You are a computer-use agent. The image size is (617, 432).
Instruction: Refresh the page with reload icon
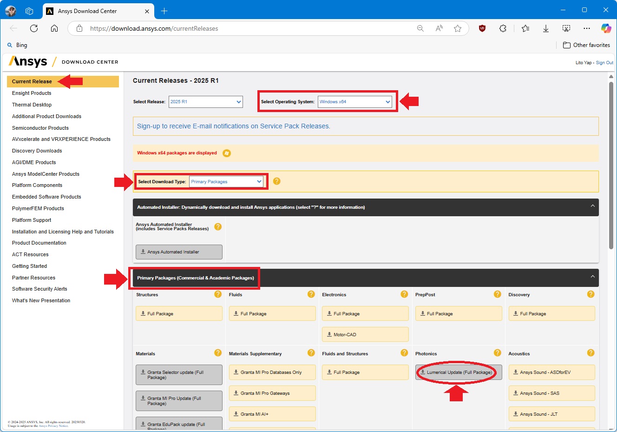34,28
